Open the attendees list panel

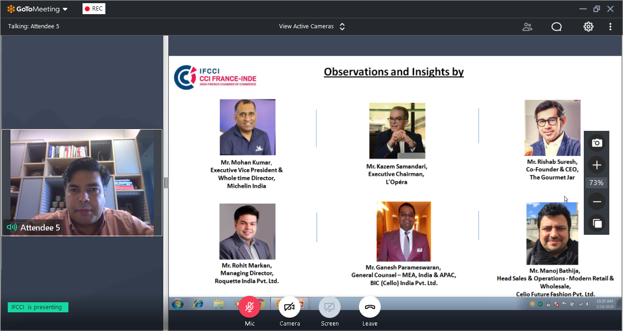[x=527, y=27]
